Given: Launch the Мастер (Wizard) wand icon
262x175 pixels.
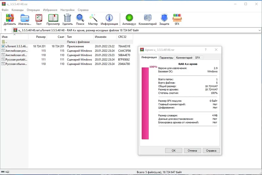Looking at the screenshot, I should click(93, 18).
